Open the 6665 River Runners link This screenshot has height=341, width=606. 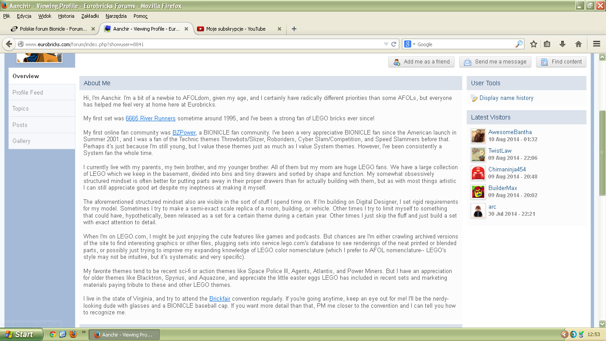(150, 119)
